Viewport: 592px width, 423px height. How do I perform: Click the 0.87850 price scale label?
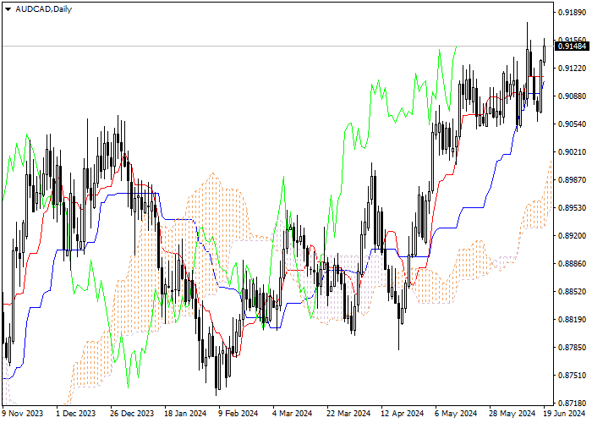[x=573, y=348]
